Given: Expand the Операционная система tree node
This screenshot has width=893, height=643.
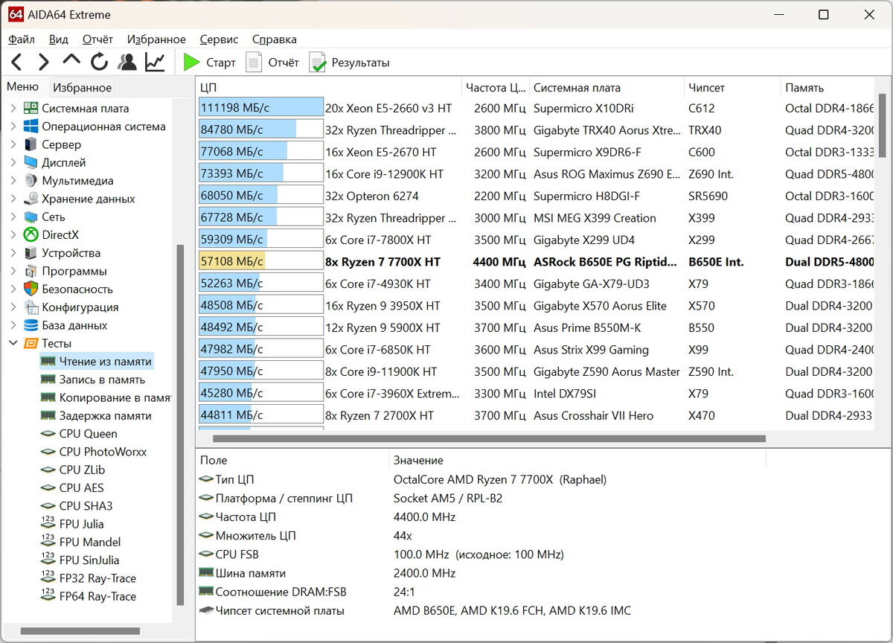Looking at the screenshot, I should pos(12,127).
